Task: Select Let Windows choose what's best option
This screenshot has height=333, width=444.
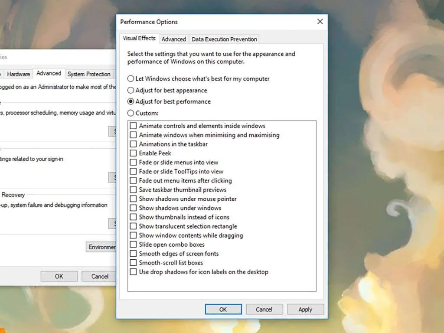Action: (x=131, y=79)
